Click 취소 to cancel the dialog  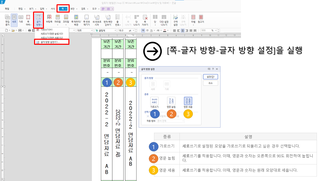(210, 83)
